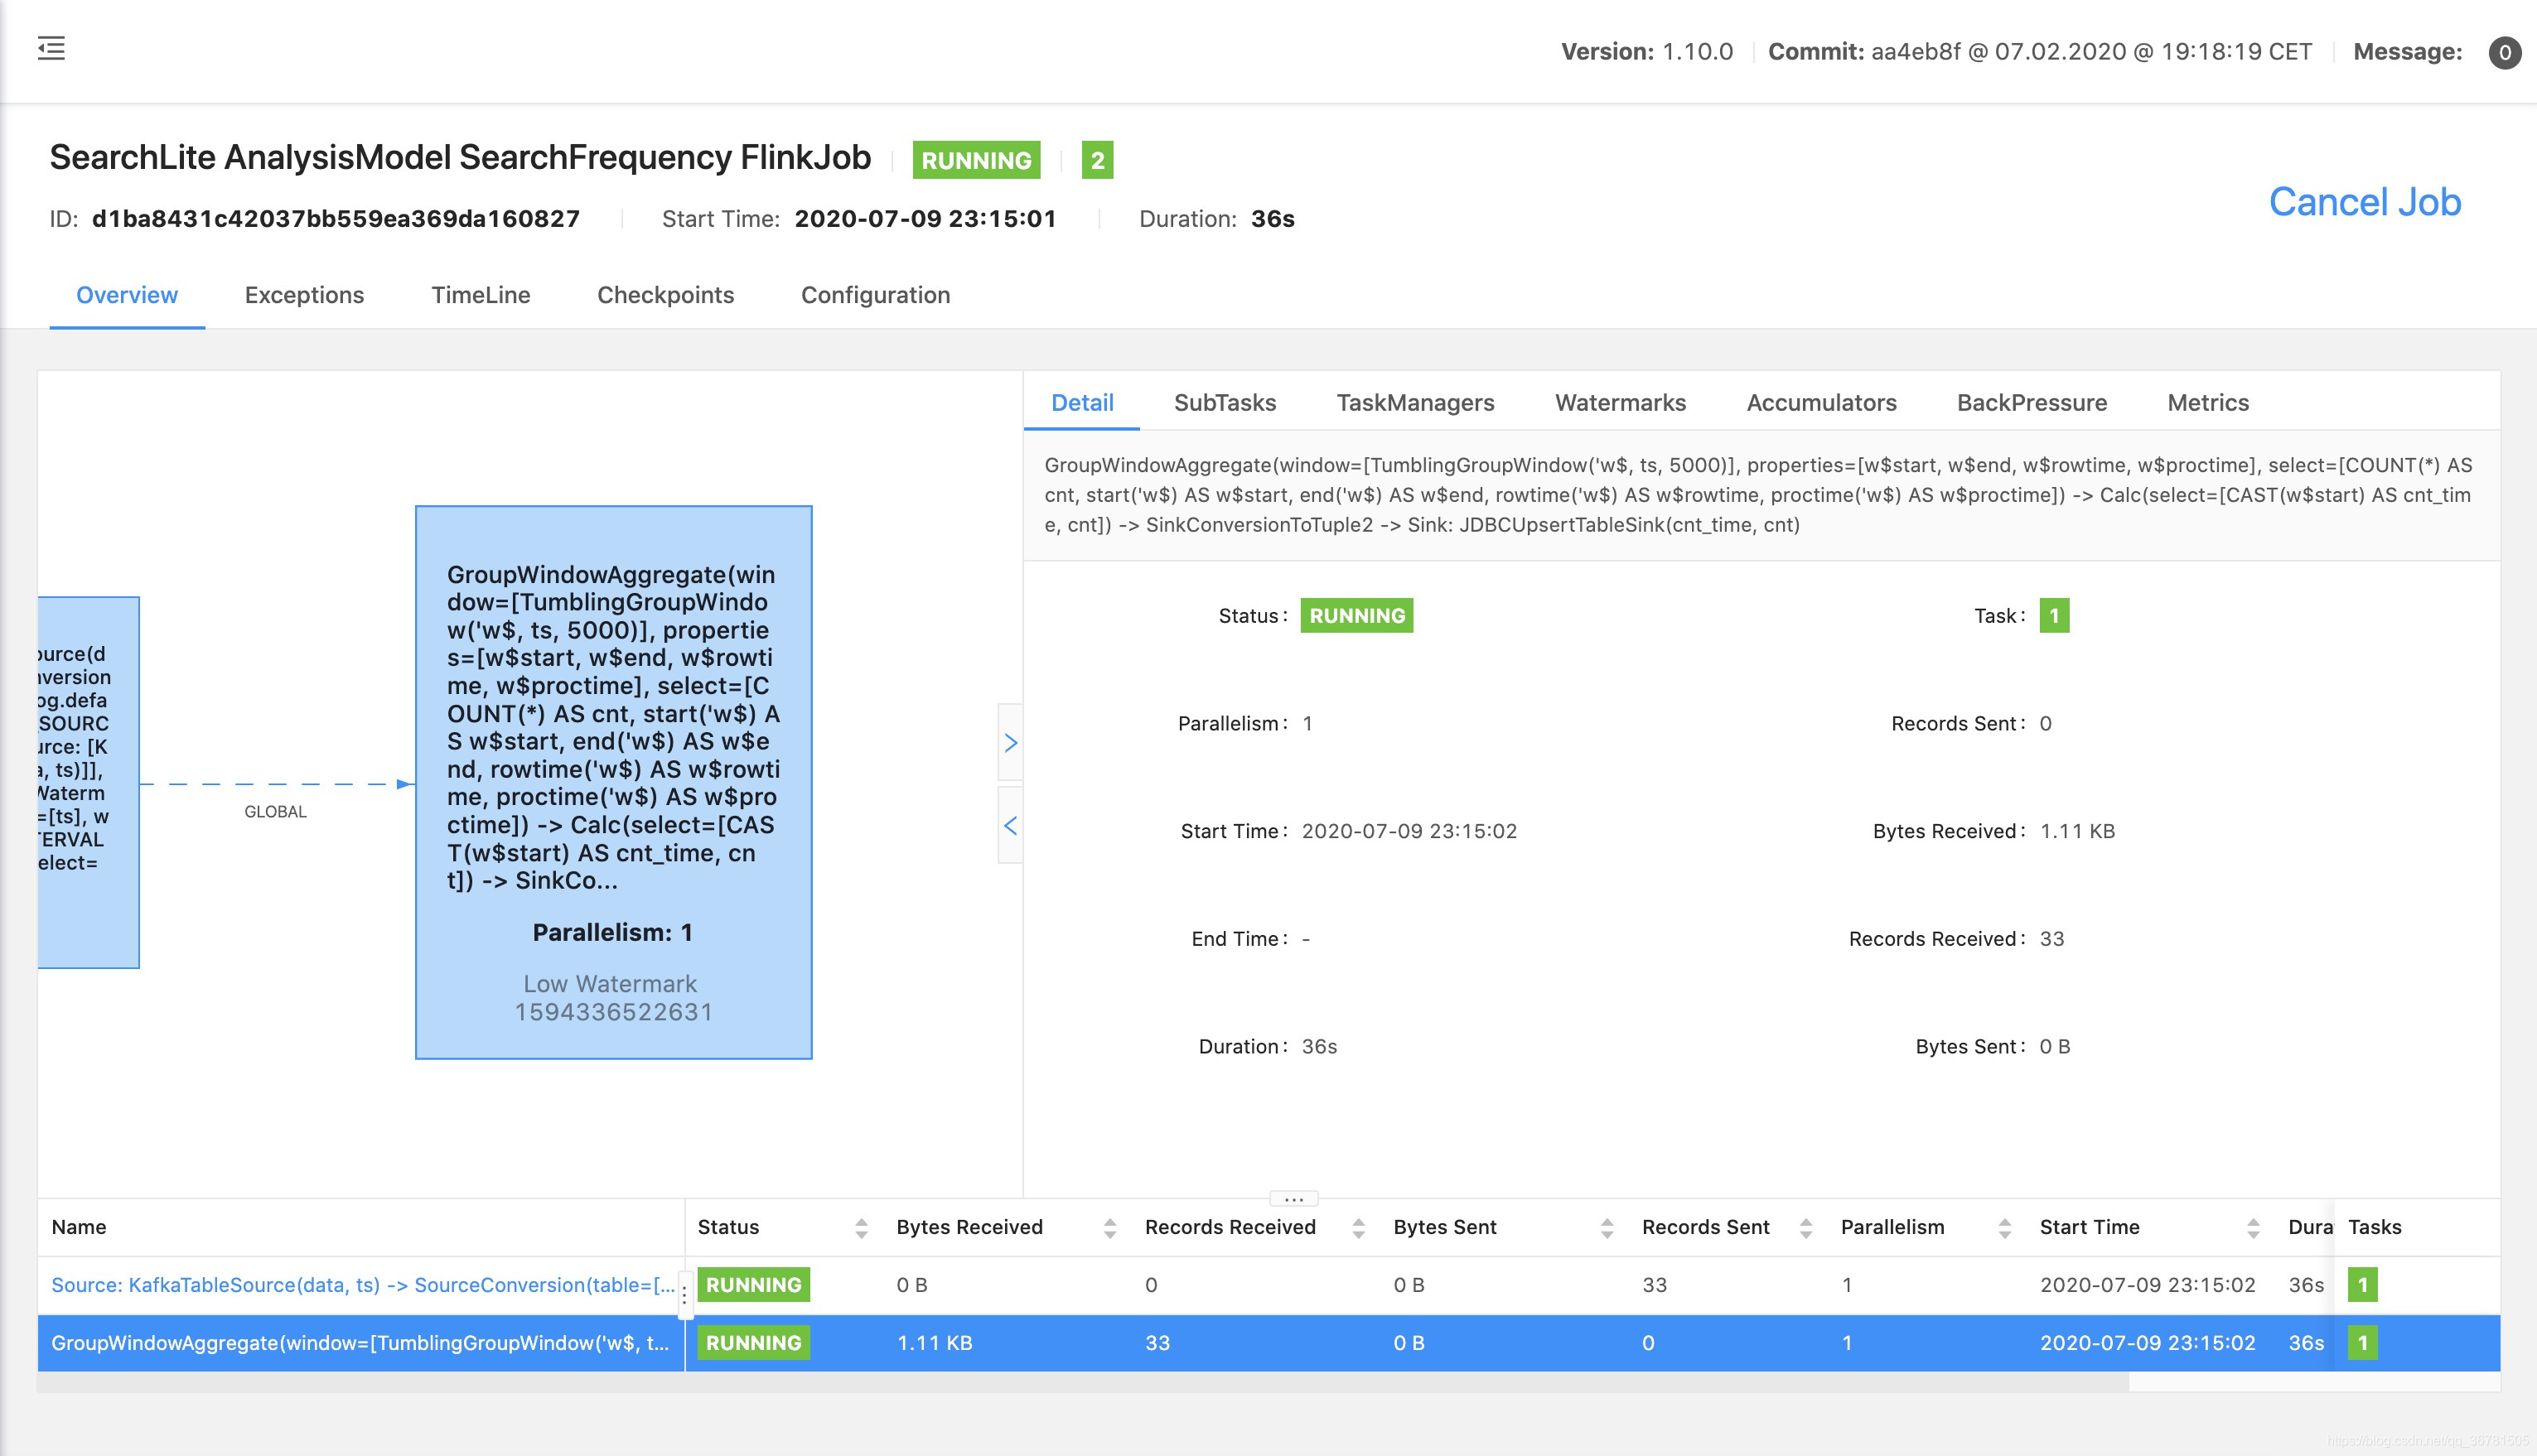Screen dimensions: 2537x1456
Task: Click the job task count badge 2
Action: (1098, 160)
